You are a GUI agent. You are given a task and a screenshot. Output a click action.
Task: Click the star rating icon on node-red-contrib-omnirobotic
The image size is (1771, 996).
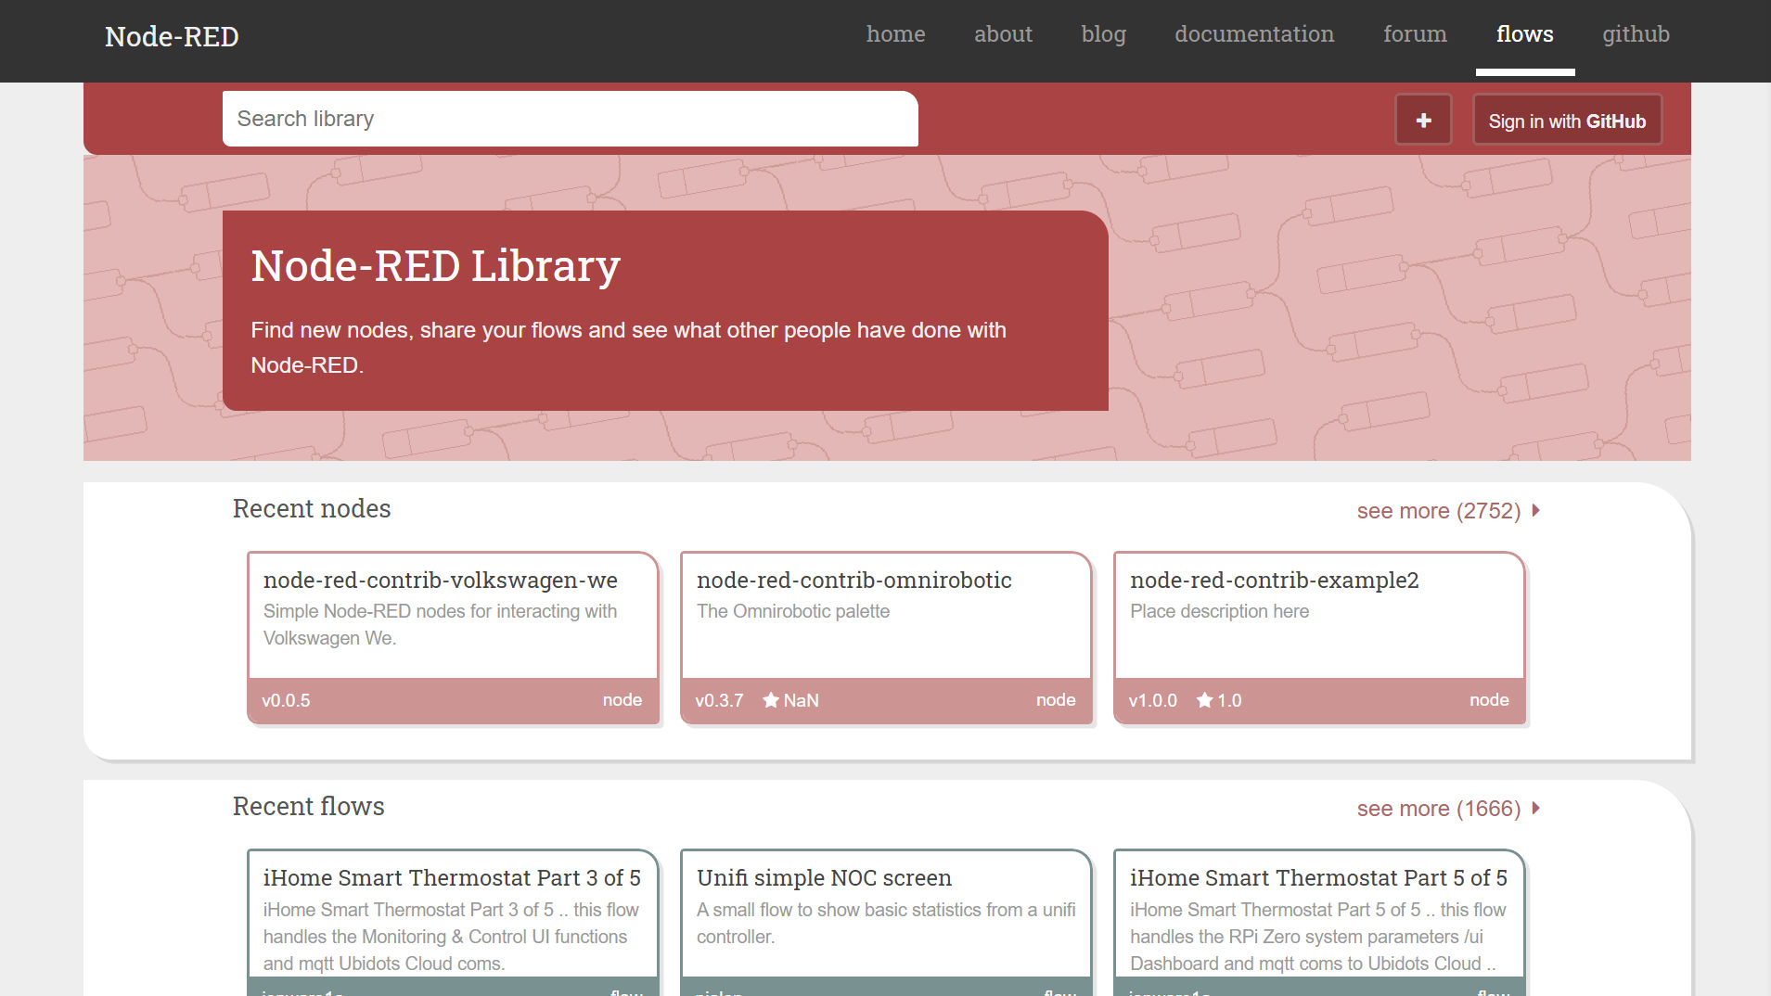771,700
